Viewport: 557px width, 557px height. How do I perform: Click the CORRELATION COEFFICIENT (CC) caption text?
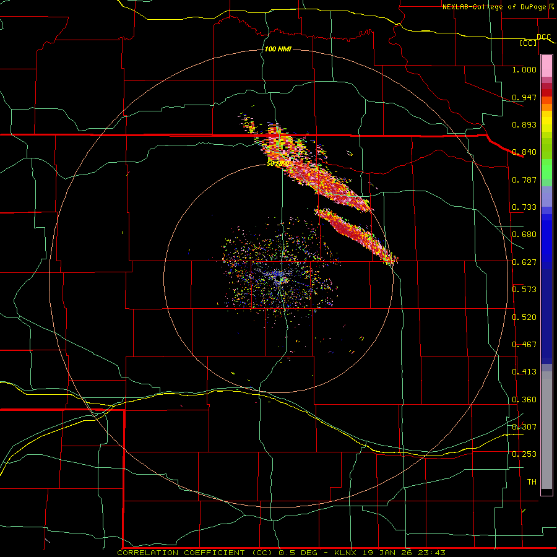click(x=195, y=553)
